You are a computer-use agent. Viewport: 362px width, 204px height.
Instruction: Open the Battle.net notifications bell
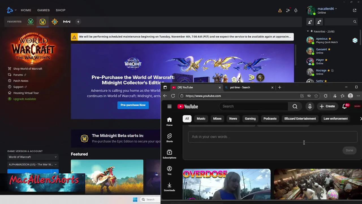pyautogui.click(x=296, y=10)
